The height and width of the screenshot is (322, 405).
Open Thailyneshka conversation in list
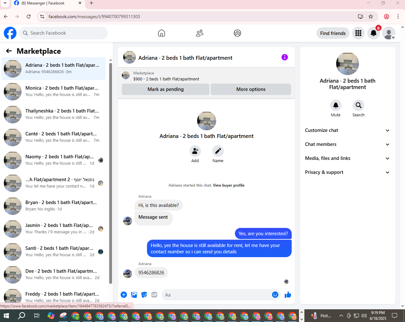(x=53, y=114)
